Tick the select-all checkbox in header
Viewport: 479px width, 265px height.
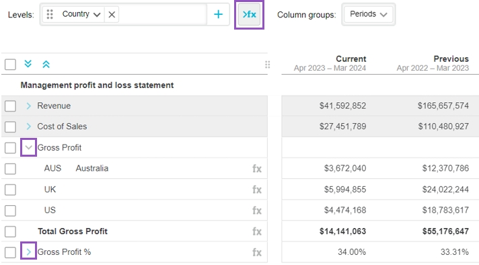pos(10,65)
